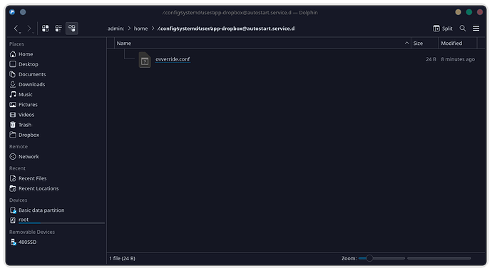Click the pin button in title bar
Screen dimensions: 492x271
(x=23, y=12)
